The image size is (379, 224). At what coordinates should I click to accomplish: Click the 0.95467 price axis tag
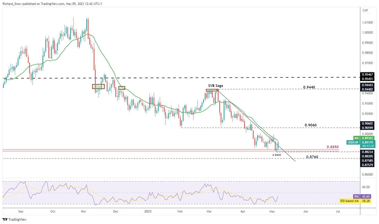coord(367,74)
